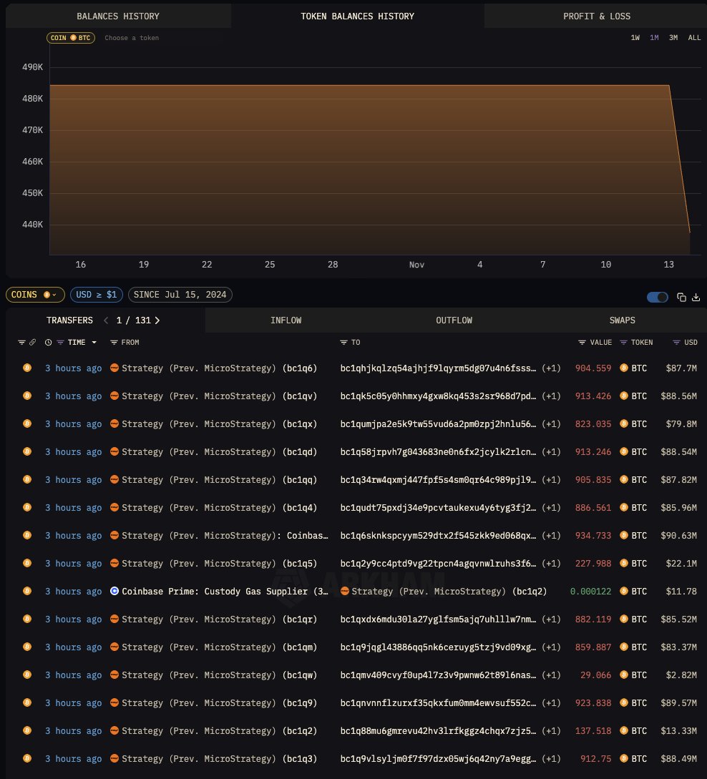
Task: Click the Coinbase Prime entity icon
Action: (114, 592)
